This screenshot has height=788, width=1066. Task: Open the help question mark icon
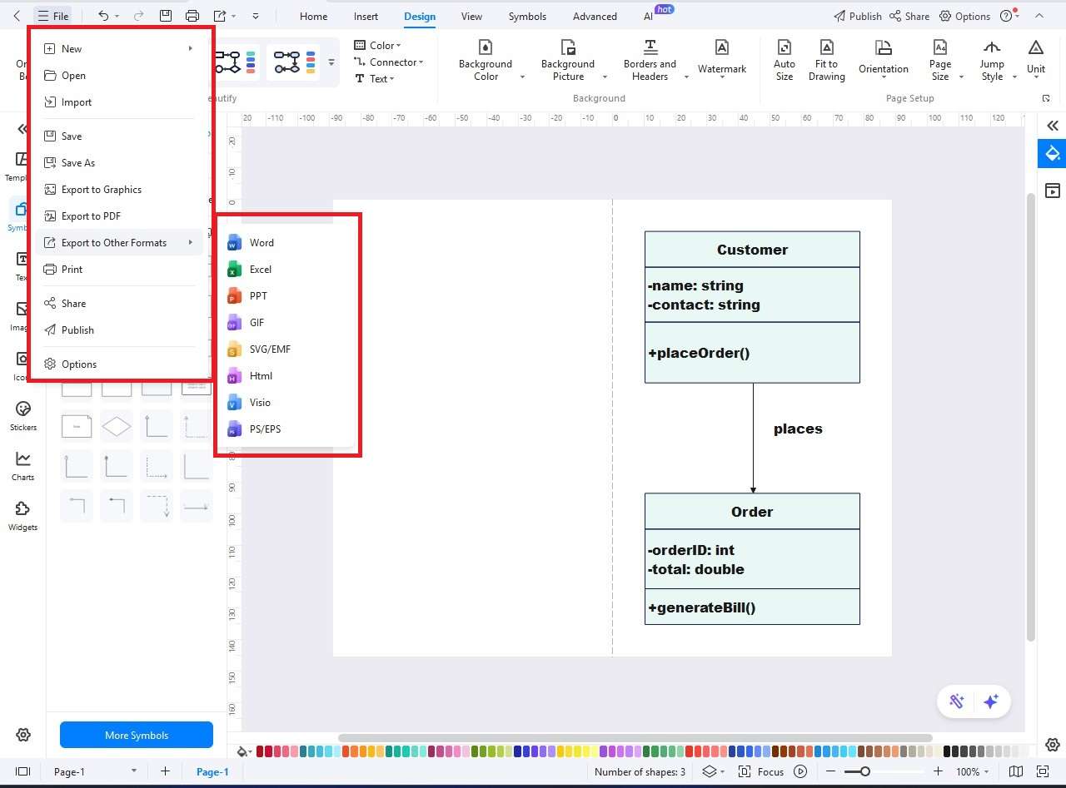[1006, 16]
